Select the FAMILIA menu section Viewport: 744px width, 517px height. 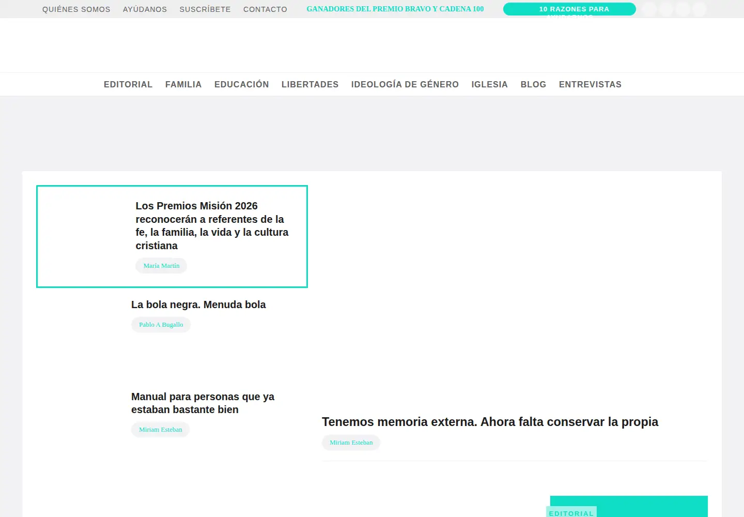click(x=183, y=84)
